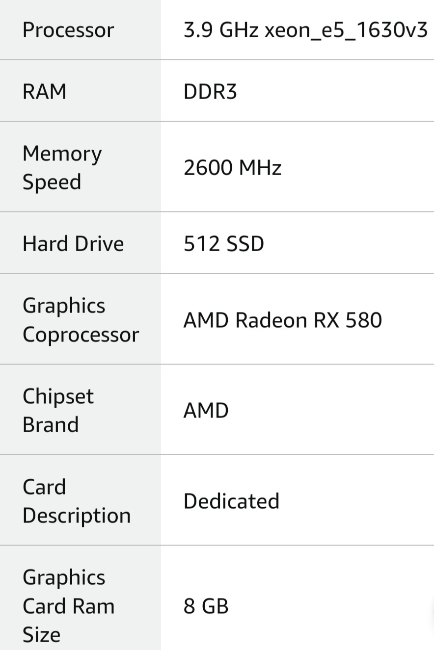Tap the word Description in the label column
The image size is (434, 650).
[x=77, y=516]
